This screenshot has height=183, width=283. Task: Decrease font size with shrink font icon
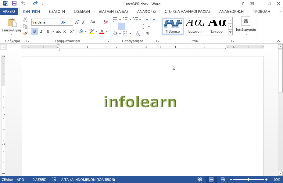[x=84, y=22]
